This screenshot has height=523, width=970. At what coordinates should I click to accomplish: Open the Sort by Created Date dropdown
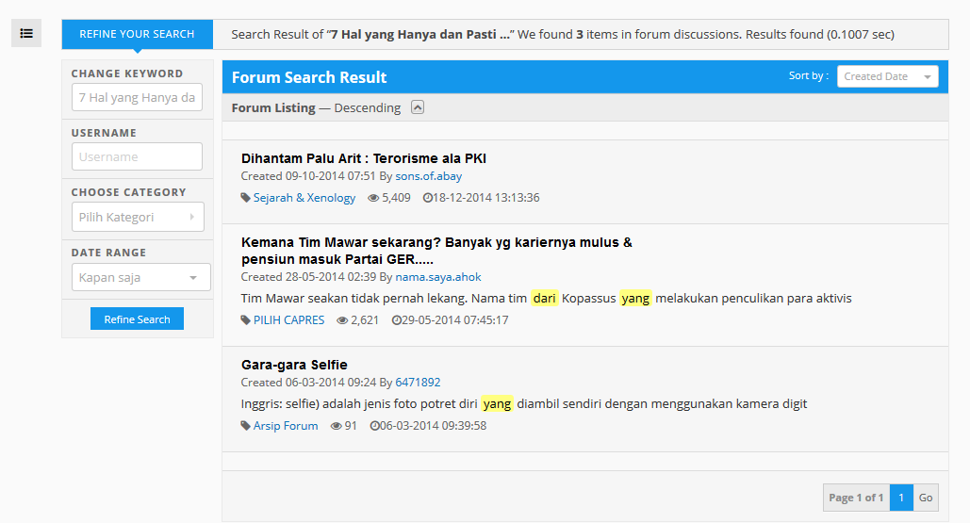click(x=887, y=76)
